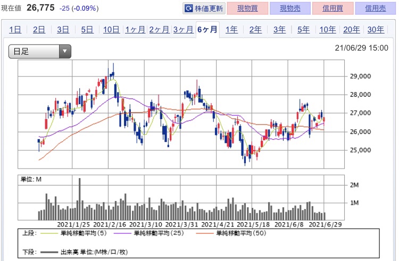Screen dimensions: 399x261
Task: Click the 2021/6/29 date label
Action: (x=325, y=225)
